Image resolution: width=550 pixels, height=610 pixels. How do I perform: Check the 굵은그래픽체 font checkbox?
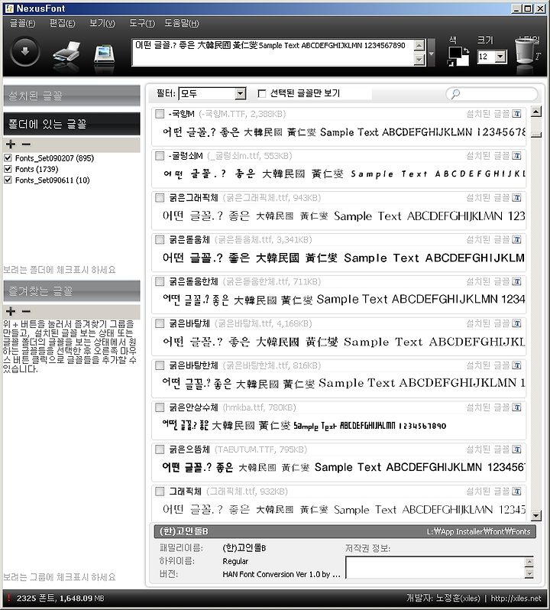tap(160, 198)
